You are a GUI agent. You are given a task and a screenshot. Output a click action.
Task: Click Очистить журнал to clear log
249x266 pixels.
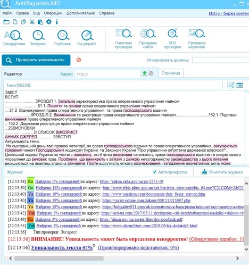(221, 172)
